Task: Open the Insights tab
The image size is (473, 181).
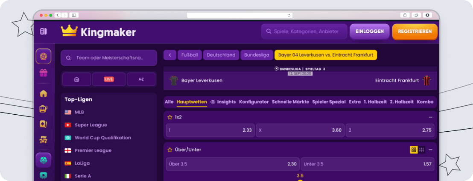Action: click(223, 102)
